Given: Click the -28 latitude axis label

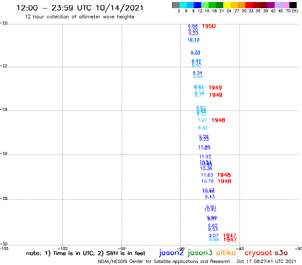Looking at the screenshot, I should coord(4,199).
